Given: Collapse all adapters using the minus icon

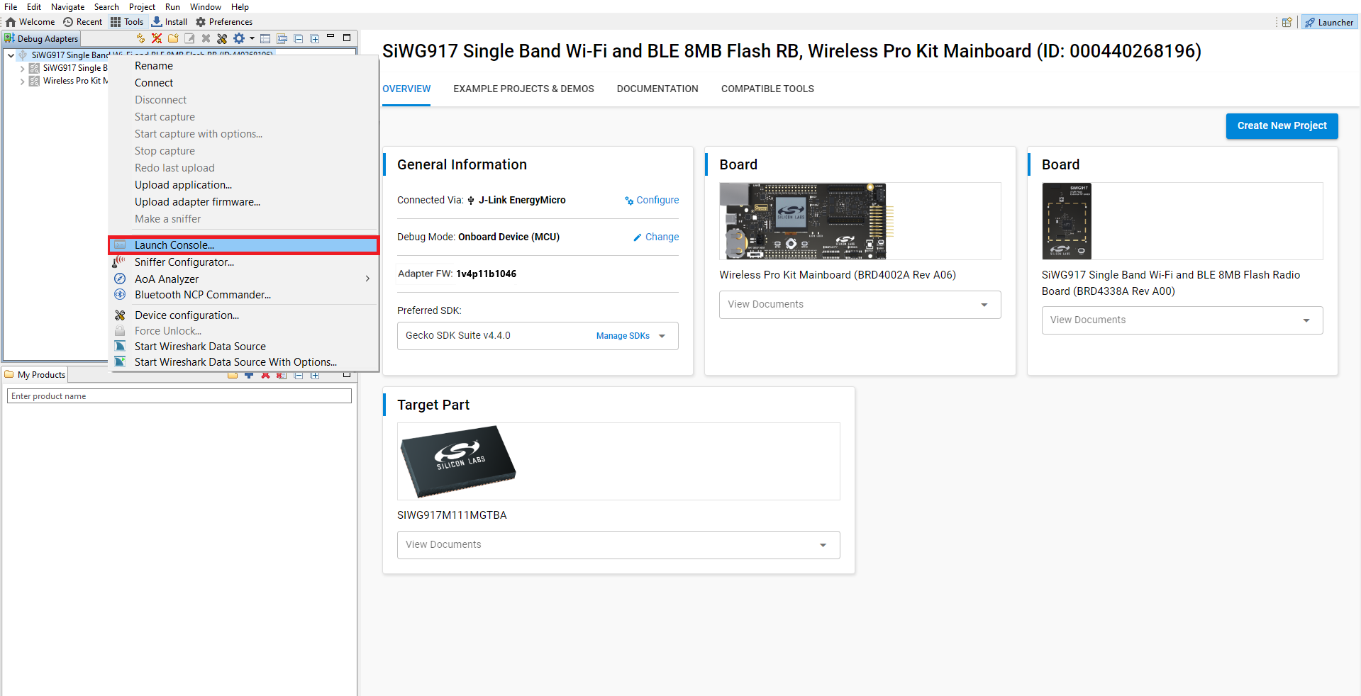Looking at the screenshot, I should pyautogui.click(x=299, y=38).
